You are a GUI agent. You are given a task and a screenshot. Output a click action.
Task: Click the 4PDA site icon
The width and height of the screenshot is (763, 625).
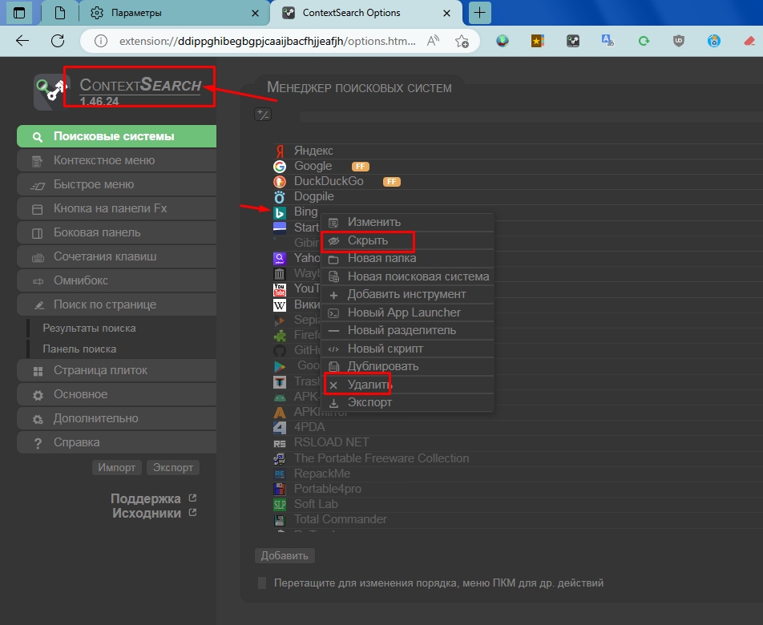[x=280, y=427]
